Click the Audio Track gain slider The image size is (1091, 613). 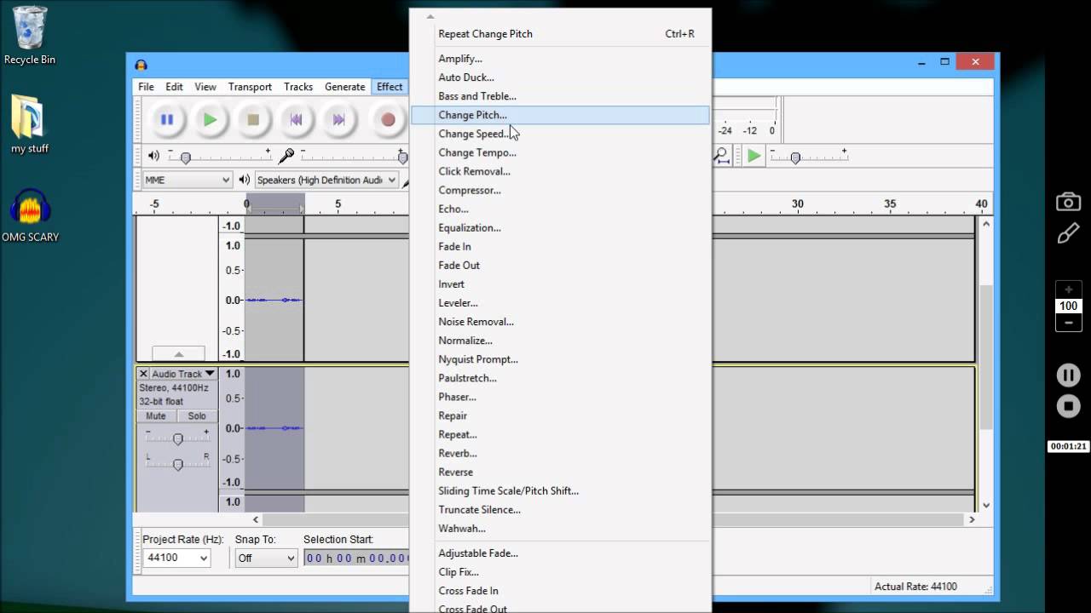[x=177, y=439]
